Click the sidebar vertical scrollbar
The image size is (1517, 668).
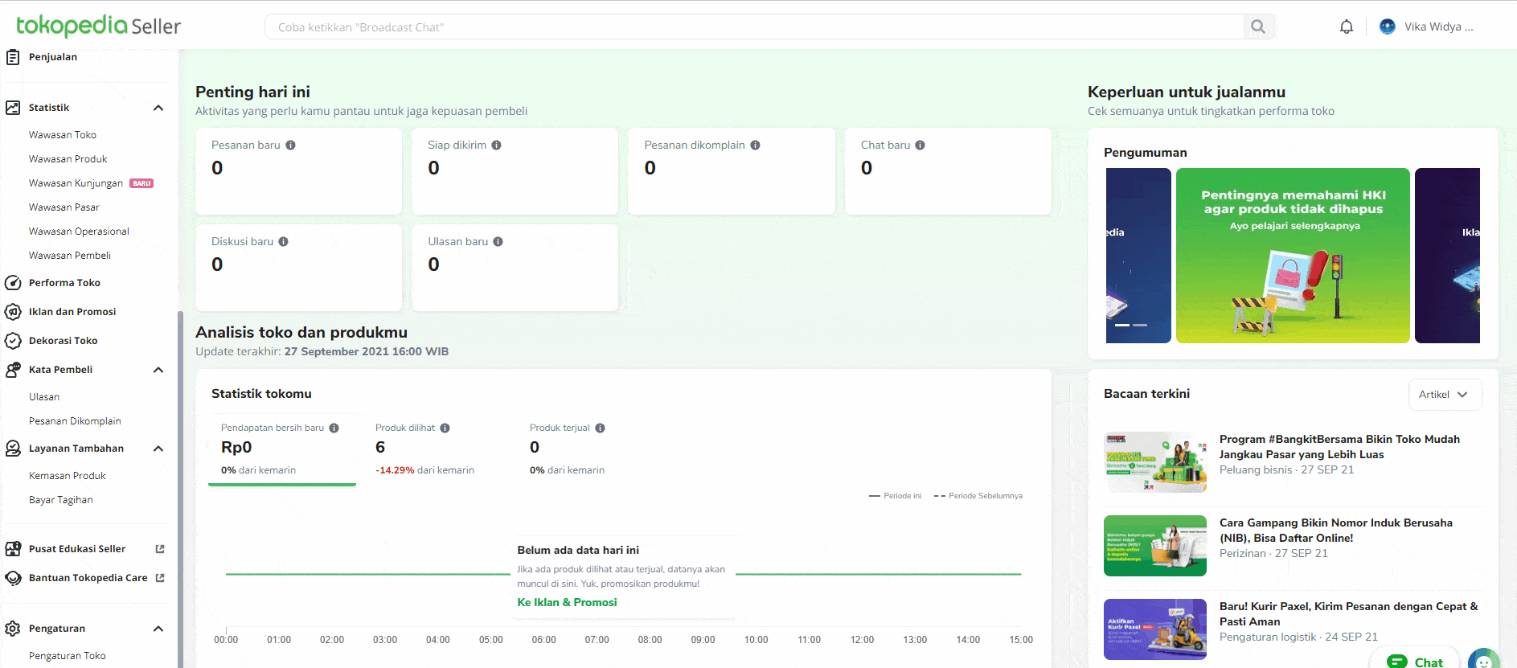[x=180, y=489]
